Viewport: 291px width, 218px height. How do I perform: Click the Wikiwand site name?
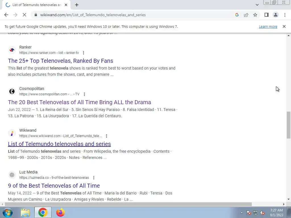(28, 130)
